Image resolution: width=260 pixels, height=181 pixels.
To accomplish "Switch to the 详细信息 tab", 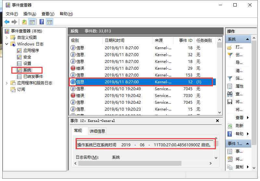I will click(x=97, y=131).
